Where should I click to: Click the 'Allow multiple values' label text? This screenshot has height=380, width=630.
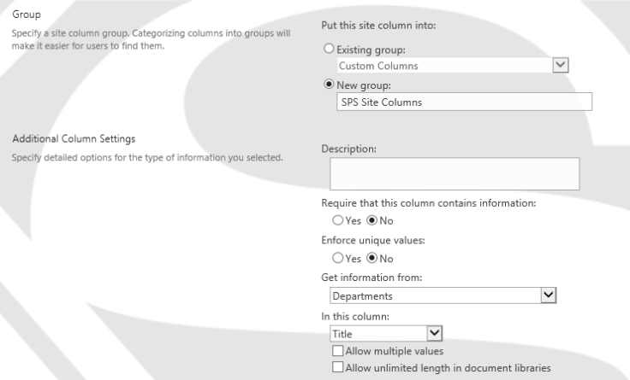coord(394,351)
